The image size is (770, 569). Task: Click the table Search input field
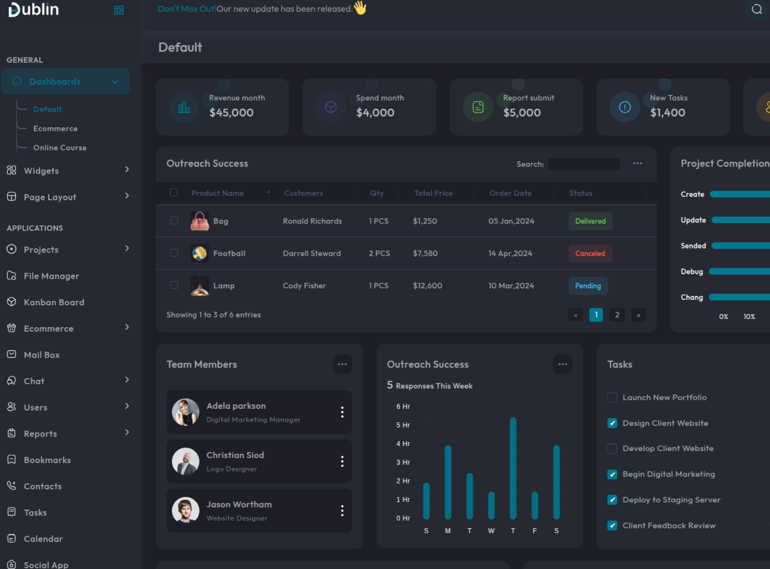click(584, 164)
